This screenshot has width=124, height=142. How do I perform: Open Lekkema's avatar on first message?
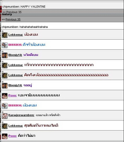(5, 35)
